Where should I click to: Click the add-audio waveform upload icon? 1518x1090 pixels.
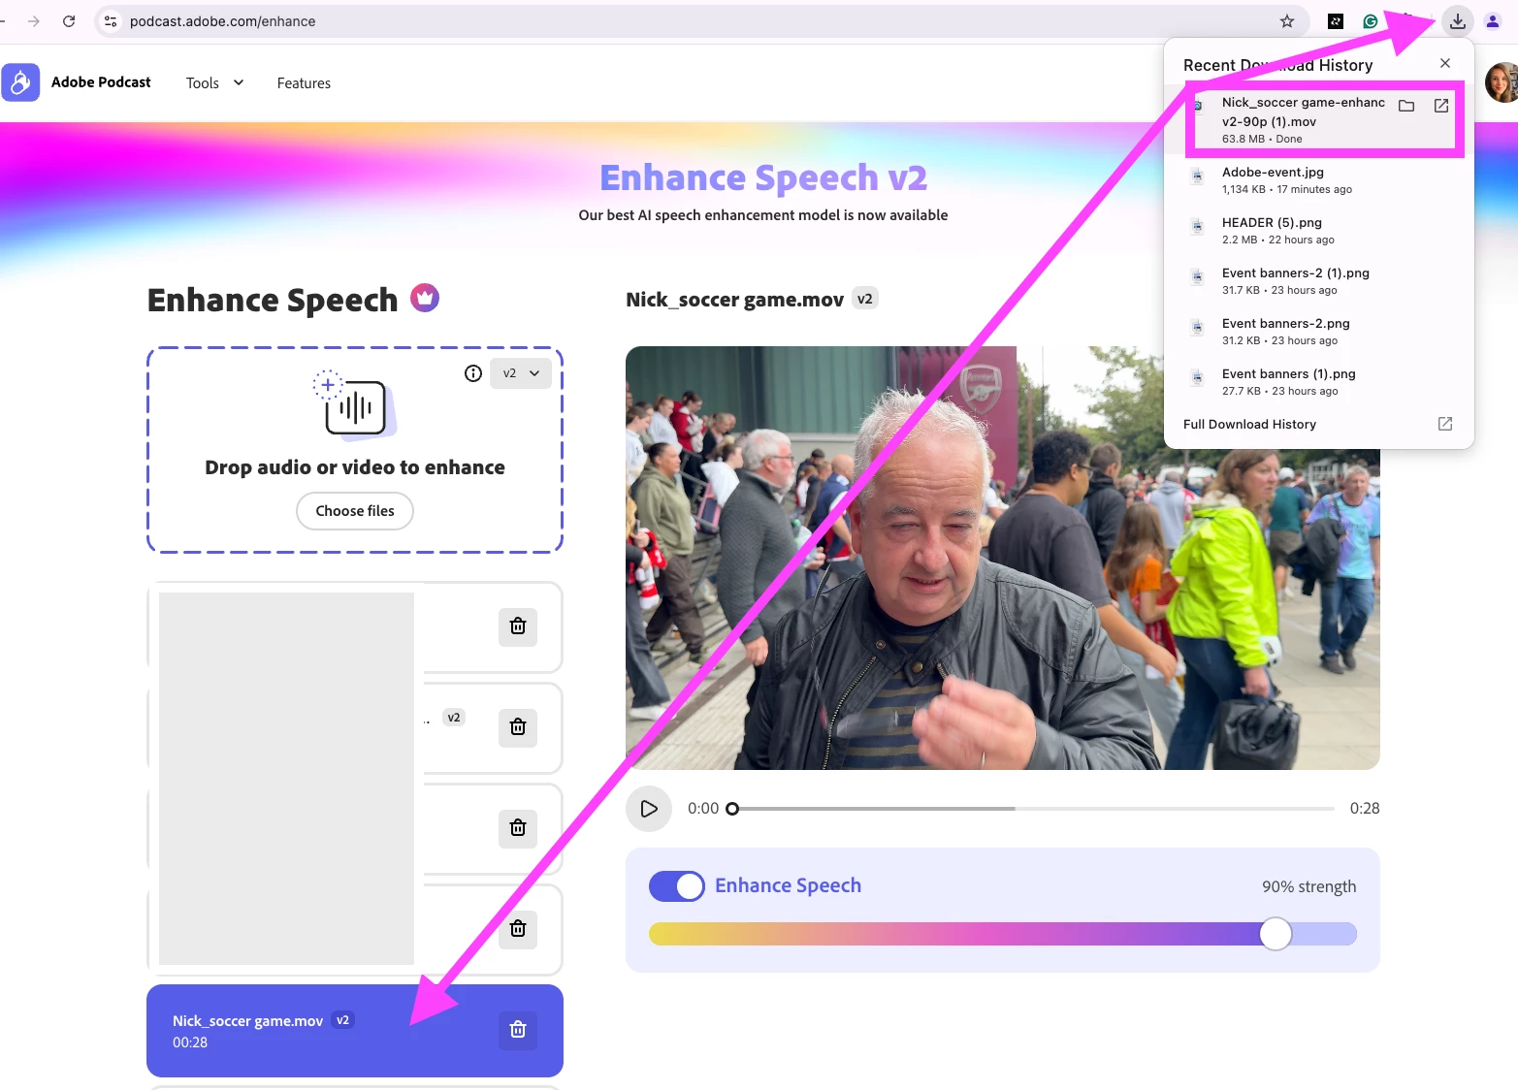click(x=354, y=403)
